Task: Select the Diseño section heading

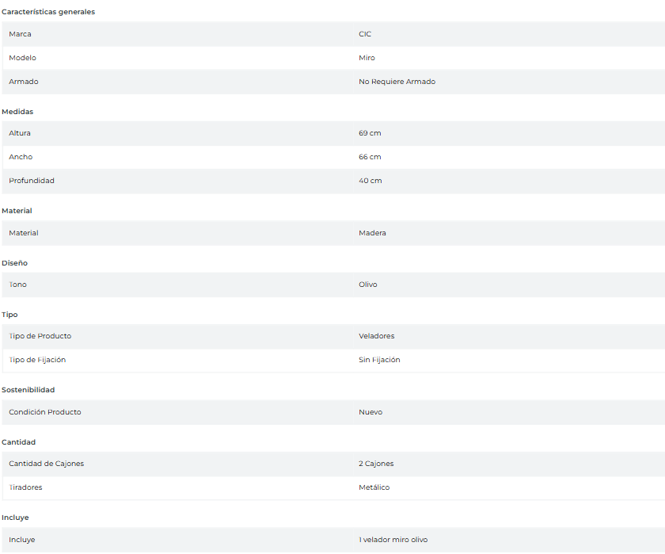Action: pyautogui.click(x=15, y=263)
